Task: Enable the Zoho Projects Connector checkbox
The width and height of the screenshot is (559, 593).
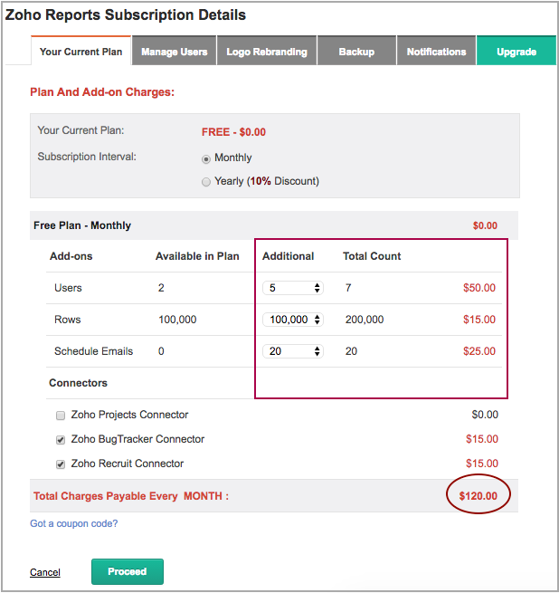Action: point(61,416)
